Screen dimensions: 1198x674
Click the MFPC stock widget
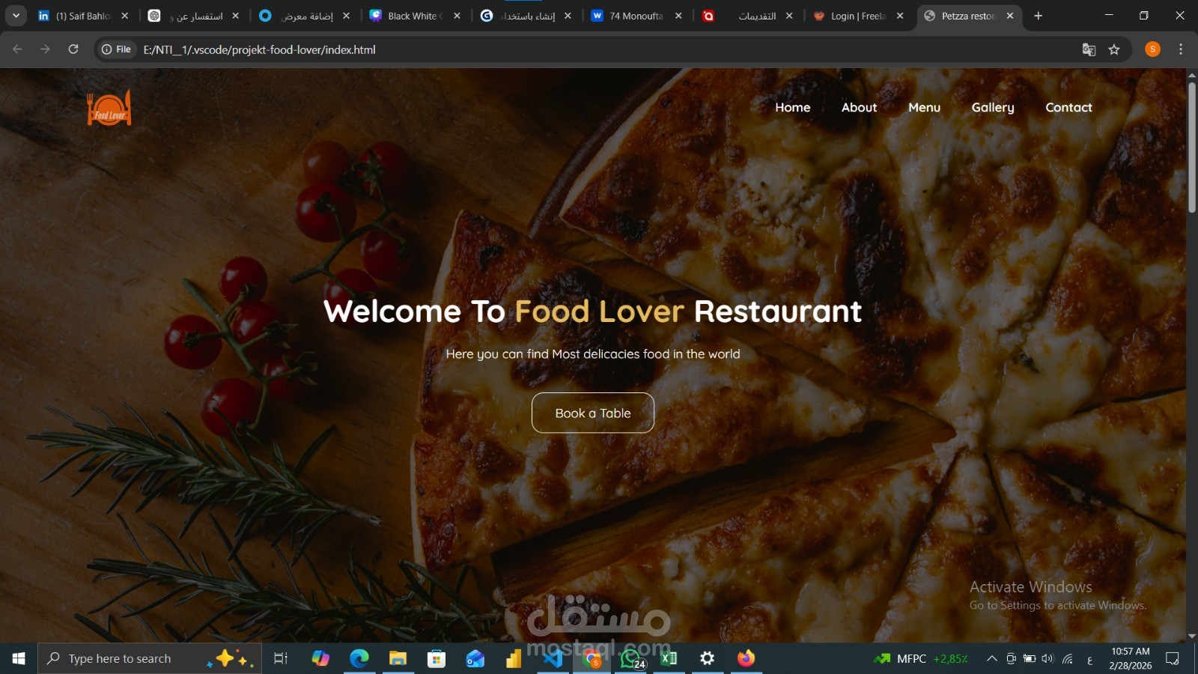pyautogui.click(x=921, y=658)
